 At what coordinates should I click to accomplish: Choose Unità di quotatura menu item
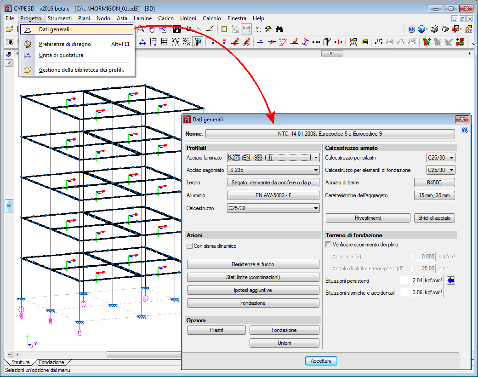pos(77,55)
